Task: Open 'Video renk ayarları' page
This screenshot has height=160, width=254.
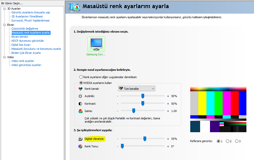Action: tap(23, 61)
